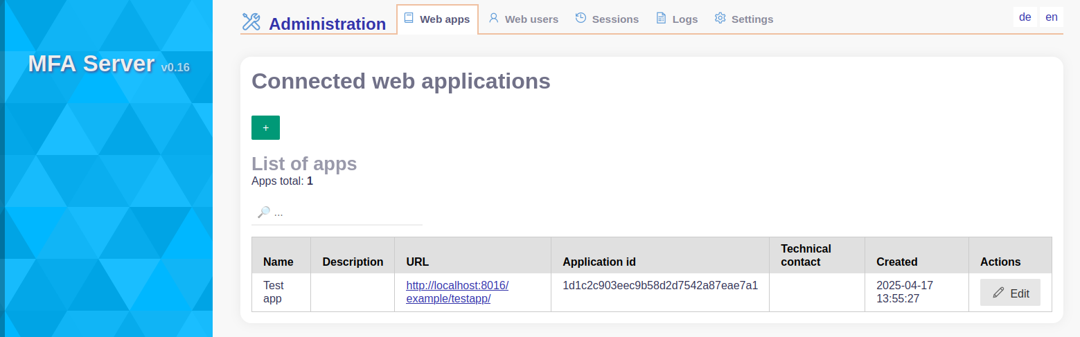Switch language to German (de)
1080x337 pixels.
pos(1025,17)
